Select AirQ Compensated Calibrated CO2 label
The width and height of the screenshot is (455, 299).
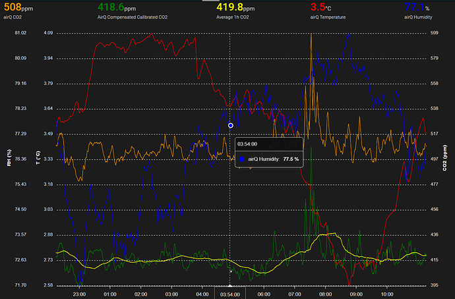(133, 17)
